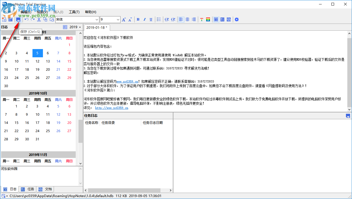Click the Save (Ctrl+S) toolbar icon
This screenshot has width=352, height=199.
pos(18,19)
